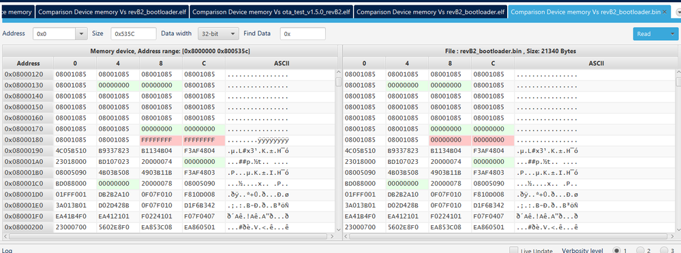Select address row 0x08000120

(x=28, y=74)
